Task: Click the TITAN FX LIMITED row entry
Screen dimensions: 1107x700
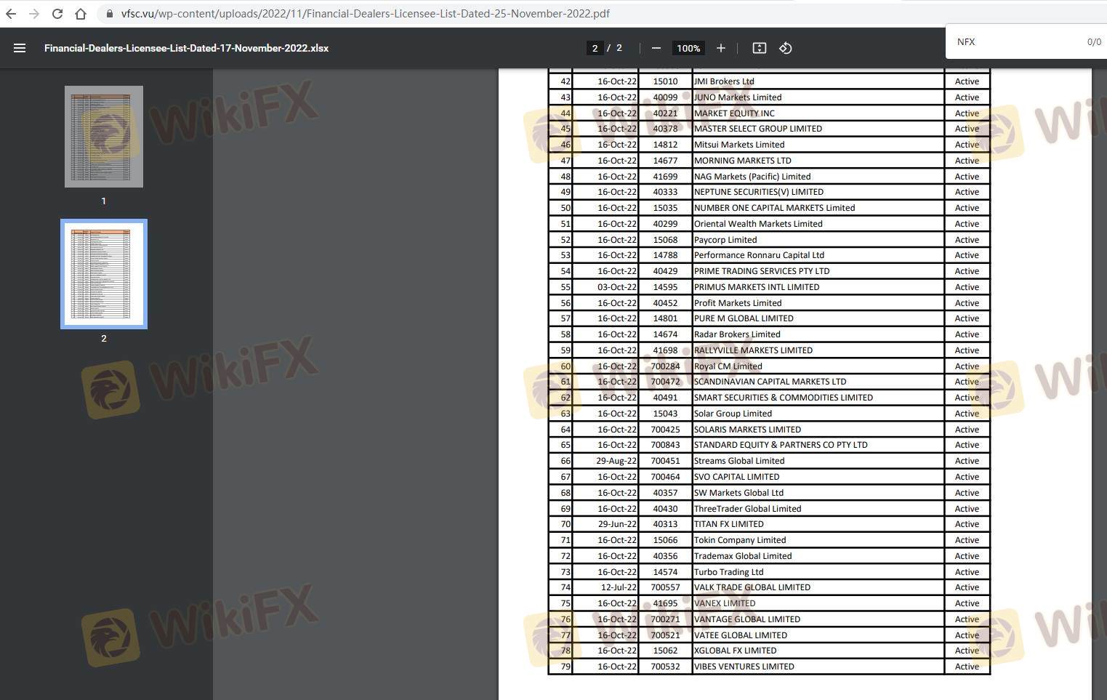Action: tap(728, 524)
